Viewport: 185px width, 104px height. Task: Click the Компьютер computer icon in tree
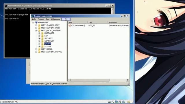click(36, 23)
